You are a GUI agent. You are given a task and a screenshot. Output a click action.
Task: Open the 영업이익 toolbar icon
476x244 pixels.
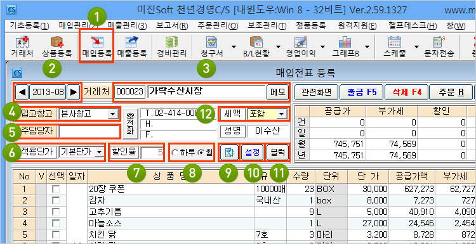[300, 47]
